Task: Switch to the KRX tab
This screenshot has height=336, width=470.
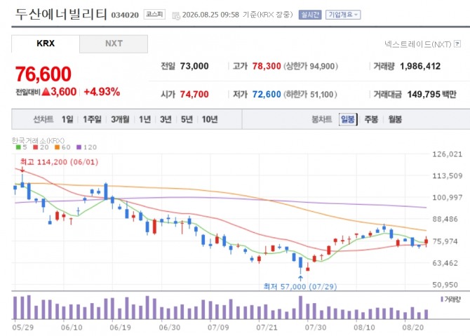Action: pyautogui.click(x=46, y=43)
